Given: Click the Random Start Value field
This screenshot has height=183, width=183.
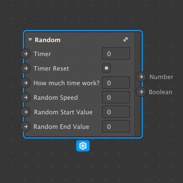Looking at the screenshot, I should (116, 112).
